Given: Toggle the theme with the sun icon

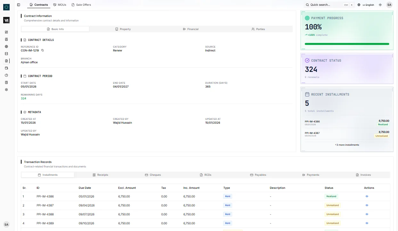Looking at the screenshot, I should point(380,4).
